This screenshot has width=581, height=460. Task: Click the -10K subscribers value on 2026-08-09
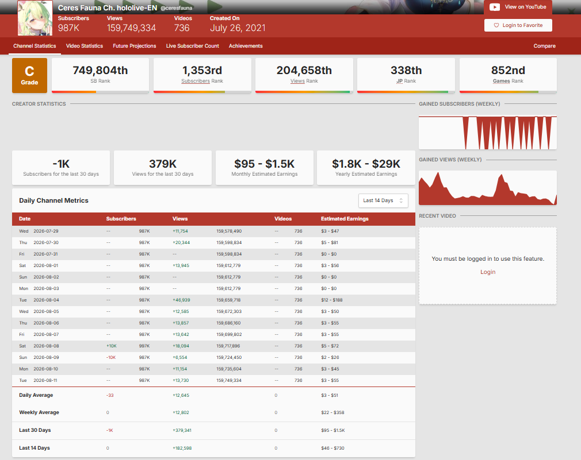(111, 357)
